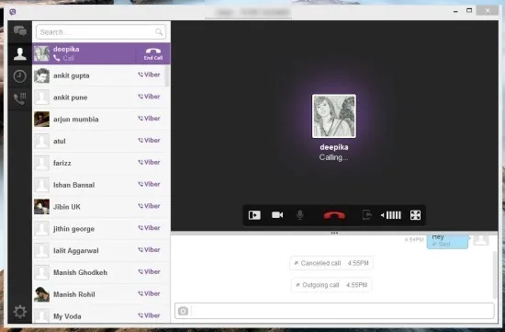
Task: Select contact jithin george
Action: [101, 229]
